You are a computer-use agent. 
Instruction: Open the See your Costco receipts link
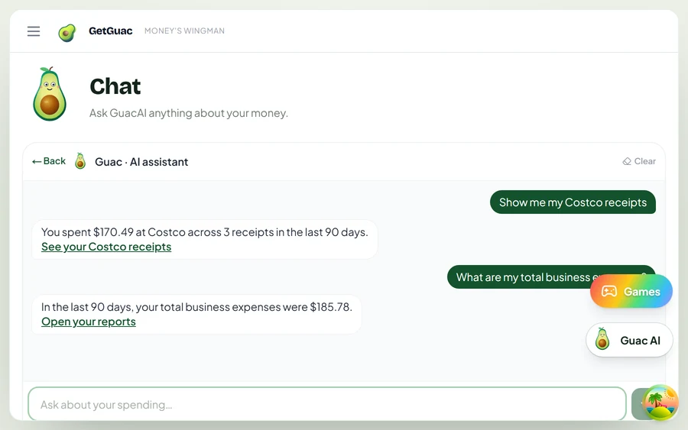click(106, 247)
